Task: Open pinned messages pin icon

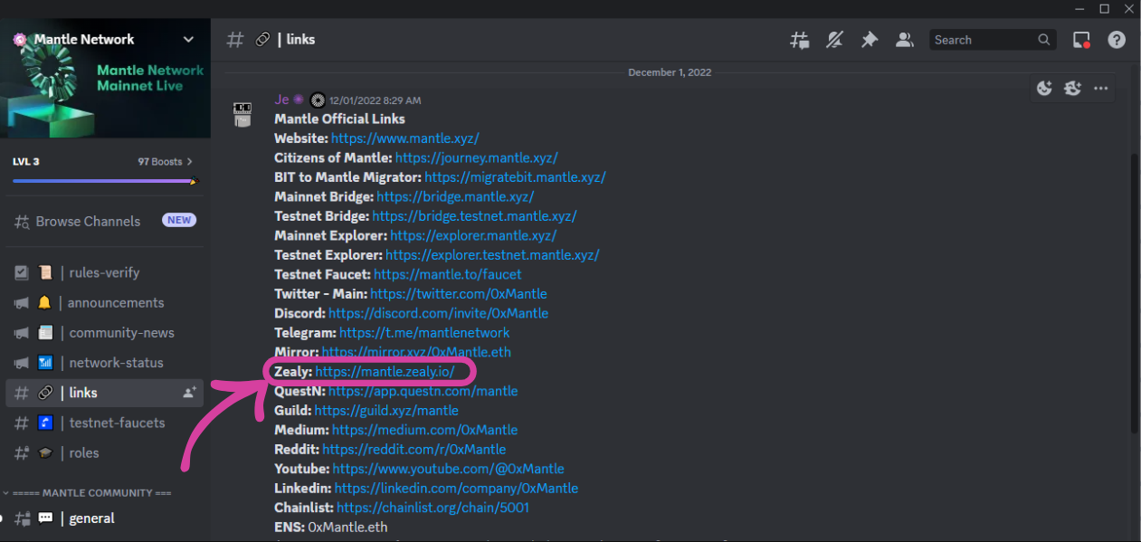Action: tap(869, 40)
